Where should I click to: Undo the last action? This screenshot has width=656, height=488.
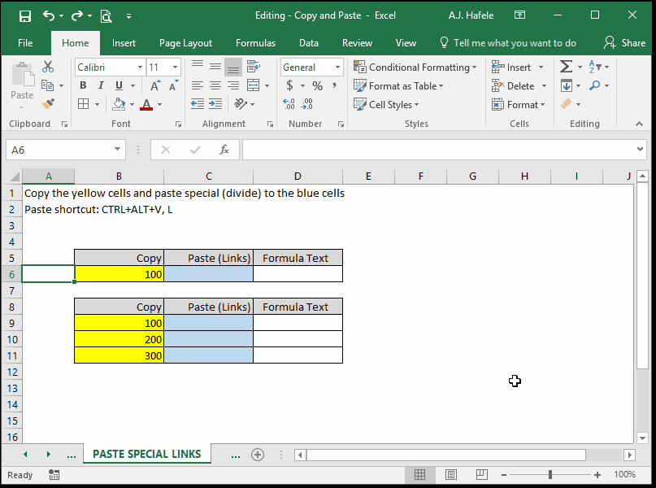click(x=49, y=16)
